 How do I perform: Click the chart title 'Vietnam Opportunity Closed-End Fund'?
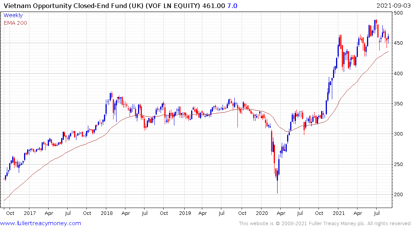click(x=65, y=6)
